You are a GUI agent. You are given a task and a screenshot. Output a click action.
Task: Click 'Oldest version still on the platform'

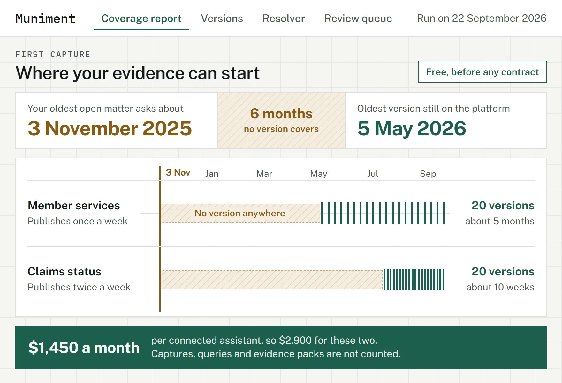tap(433, 109)
